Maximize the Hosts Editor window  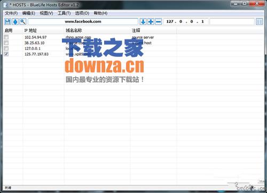(245, 4)
